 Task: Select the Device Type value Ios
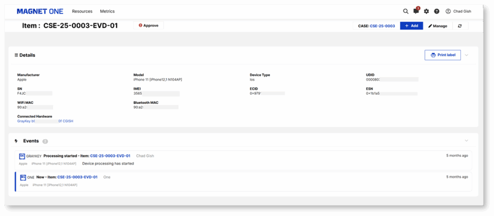click(252, 80)
